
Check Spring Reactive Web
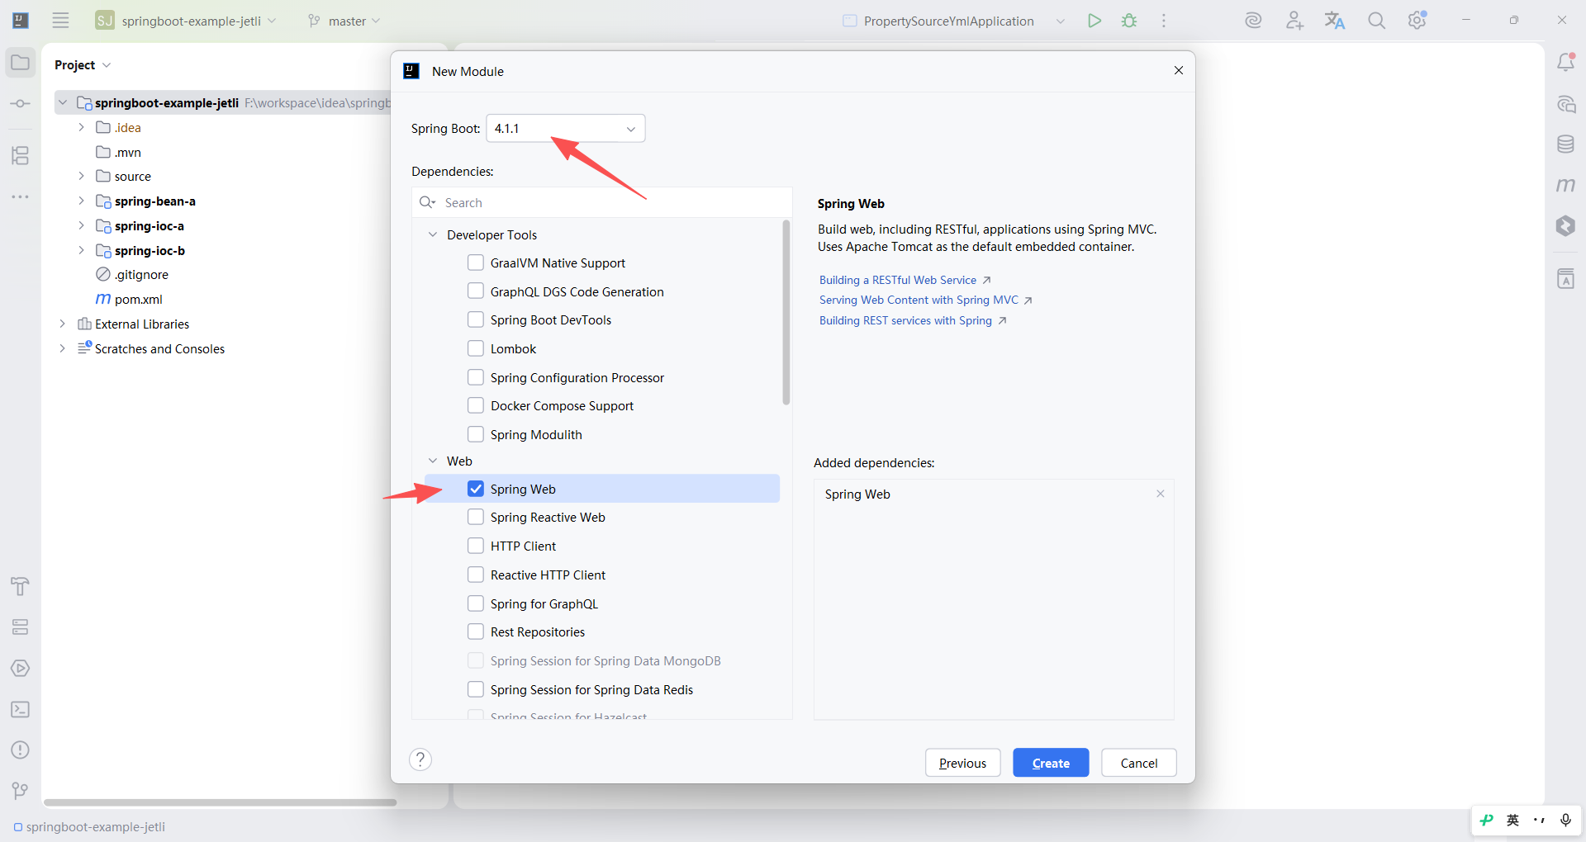point(476,517)
